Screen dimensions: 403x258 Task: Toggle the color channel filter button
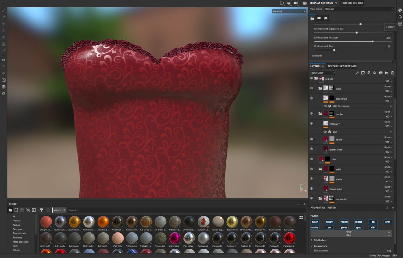click(315, 222)
